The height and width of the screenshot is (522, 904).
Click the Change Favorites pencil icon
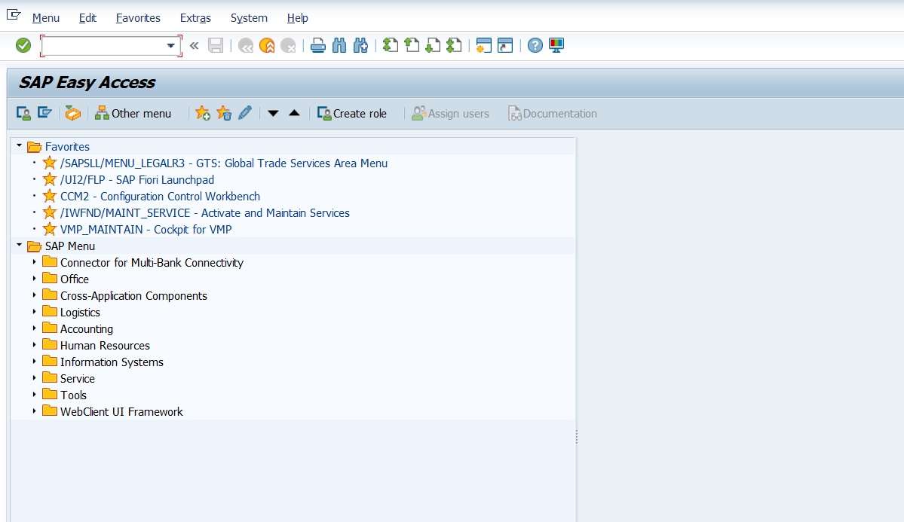(x=245, y=113)
